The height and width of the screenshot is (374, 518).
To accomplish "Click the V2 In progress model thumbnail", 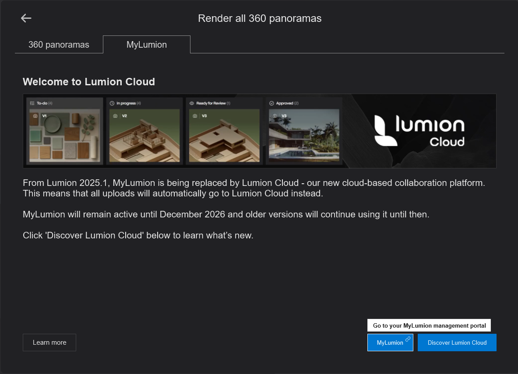I will tap(144, 138).
